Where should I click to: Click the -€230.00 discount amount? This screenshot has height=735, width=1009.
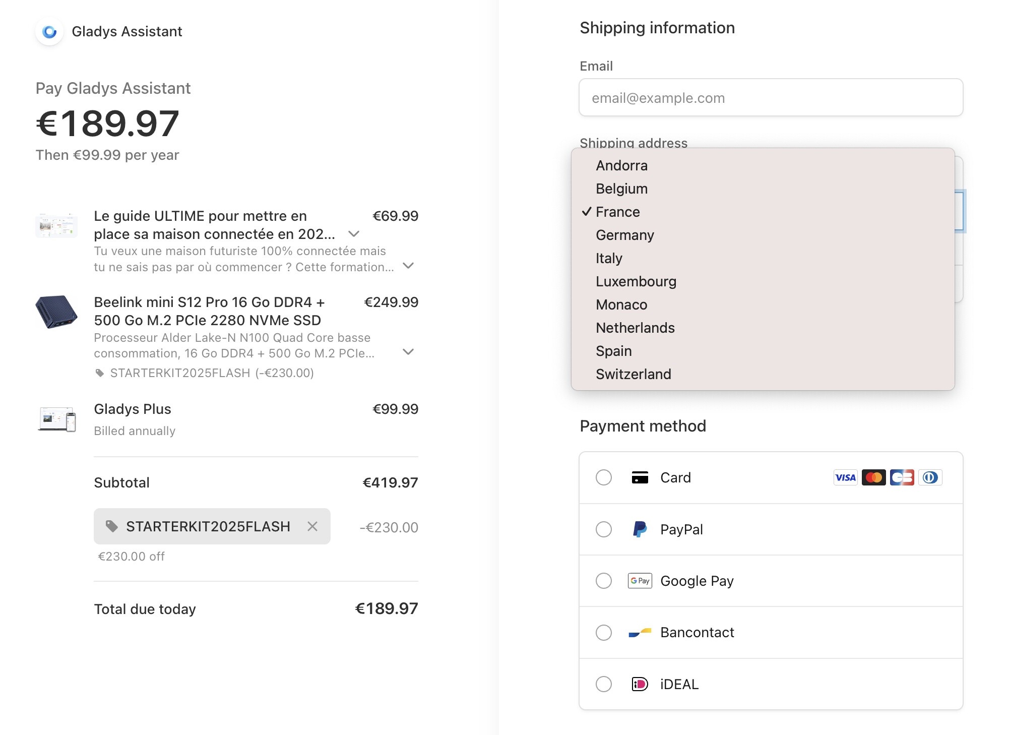[x=389, y=527]
